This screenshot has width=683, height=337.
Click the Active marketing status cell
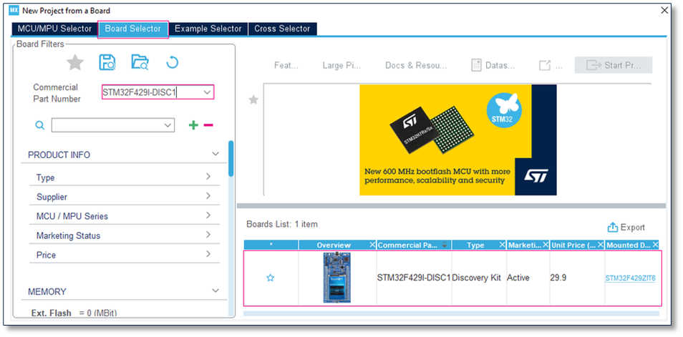[x=518, y=278]
